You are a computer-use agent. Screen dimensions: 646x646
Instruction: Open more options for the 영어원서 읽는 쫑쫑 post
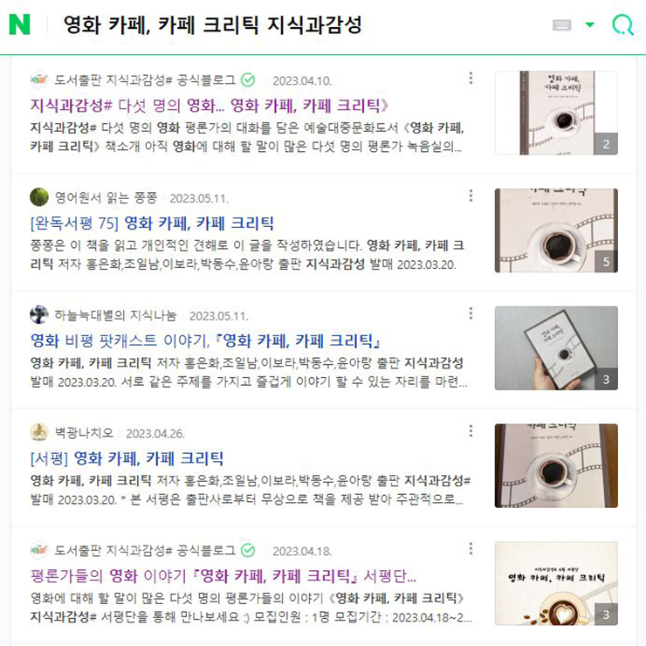tap(471, 196)
